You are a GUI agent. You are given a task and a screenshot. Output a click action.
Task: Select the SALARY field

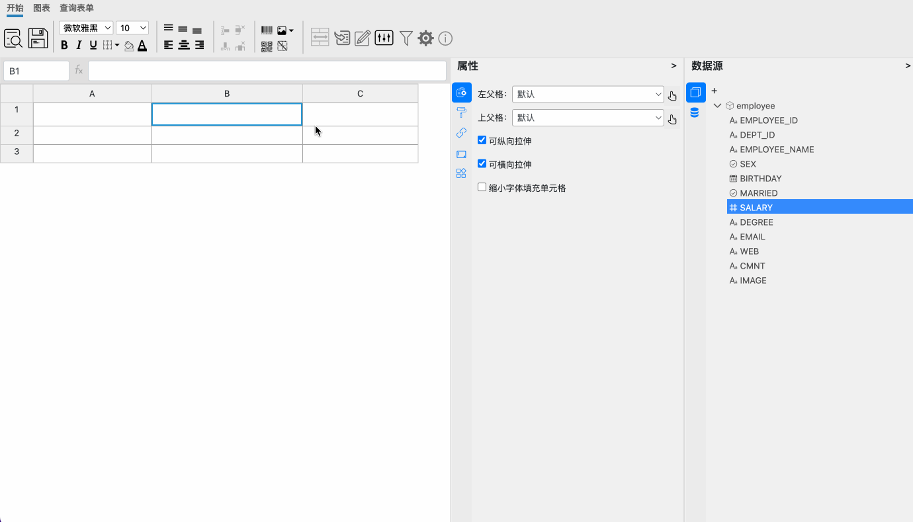(820, 208)
